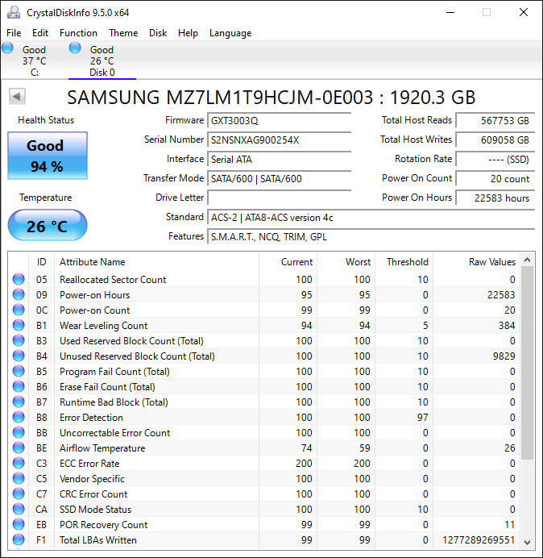The image size is (543, 558).
Task: Click the Transfer Mode field SATA/600
Action: 280,178
